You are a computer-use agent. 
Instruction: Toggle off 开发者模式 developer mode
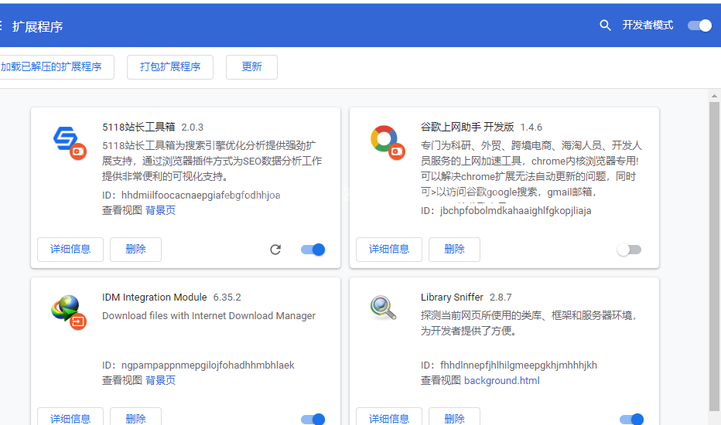pyautogui.click(x=699, y=25)
